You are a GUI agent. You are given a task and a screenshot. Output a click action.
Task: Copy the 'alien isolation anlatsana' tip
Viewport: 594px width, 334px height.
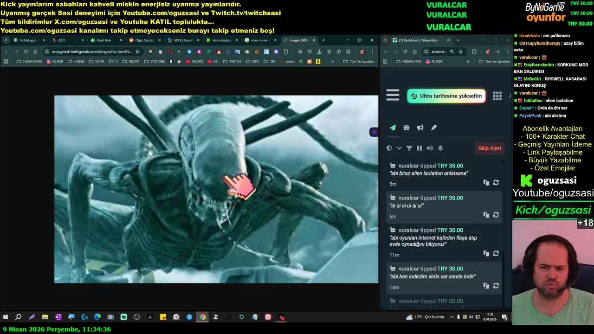point(486,183)
